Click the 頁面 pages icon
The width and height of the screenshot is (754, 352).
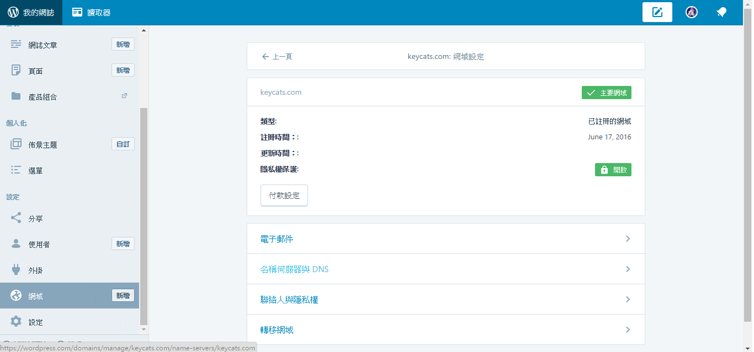click(16, 71)
